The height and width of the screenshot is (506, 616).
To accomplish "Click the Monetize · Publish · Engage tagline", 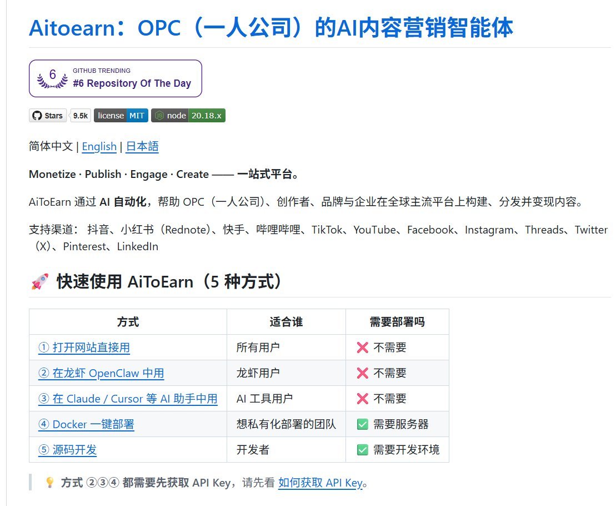I will tap(163, 174).
